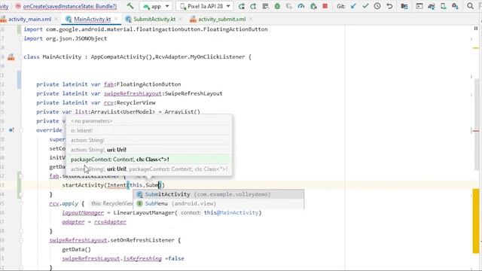Open the Pixel 3a API 28 device dropdown
Image resolution: width=482 pixels, height=271 pixels.
click(x=205, y=6)
